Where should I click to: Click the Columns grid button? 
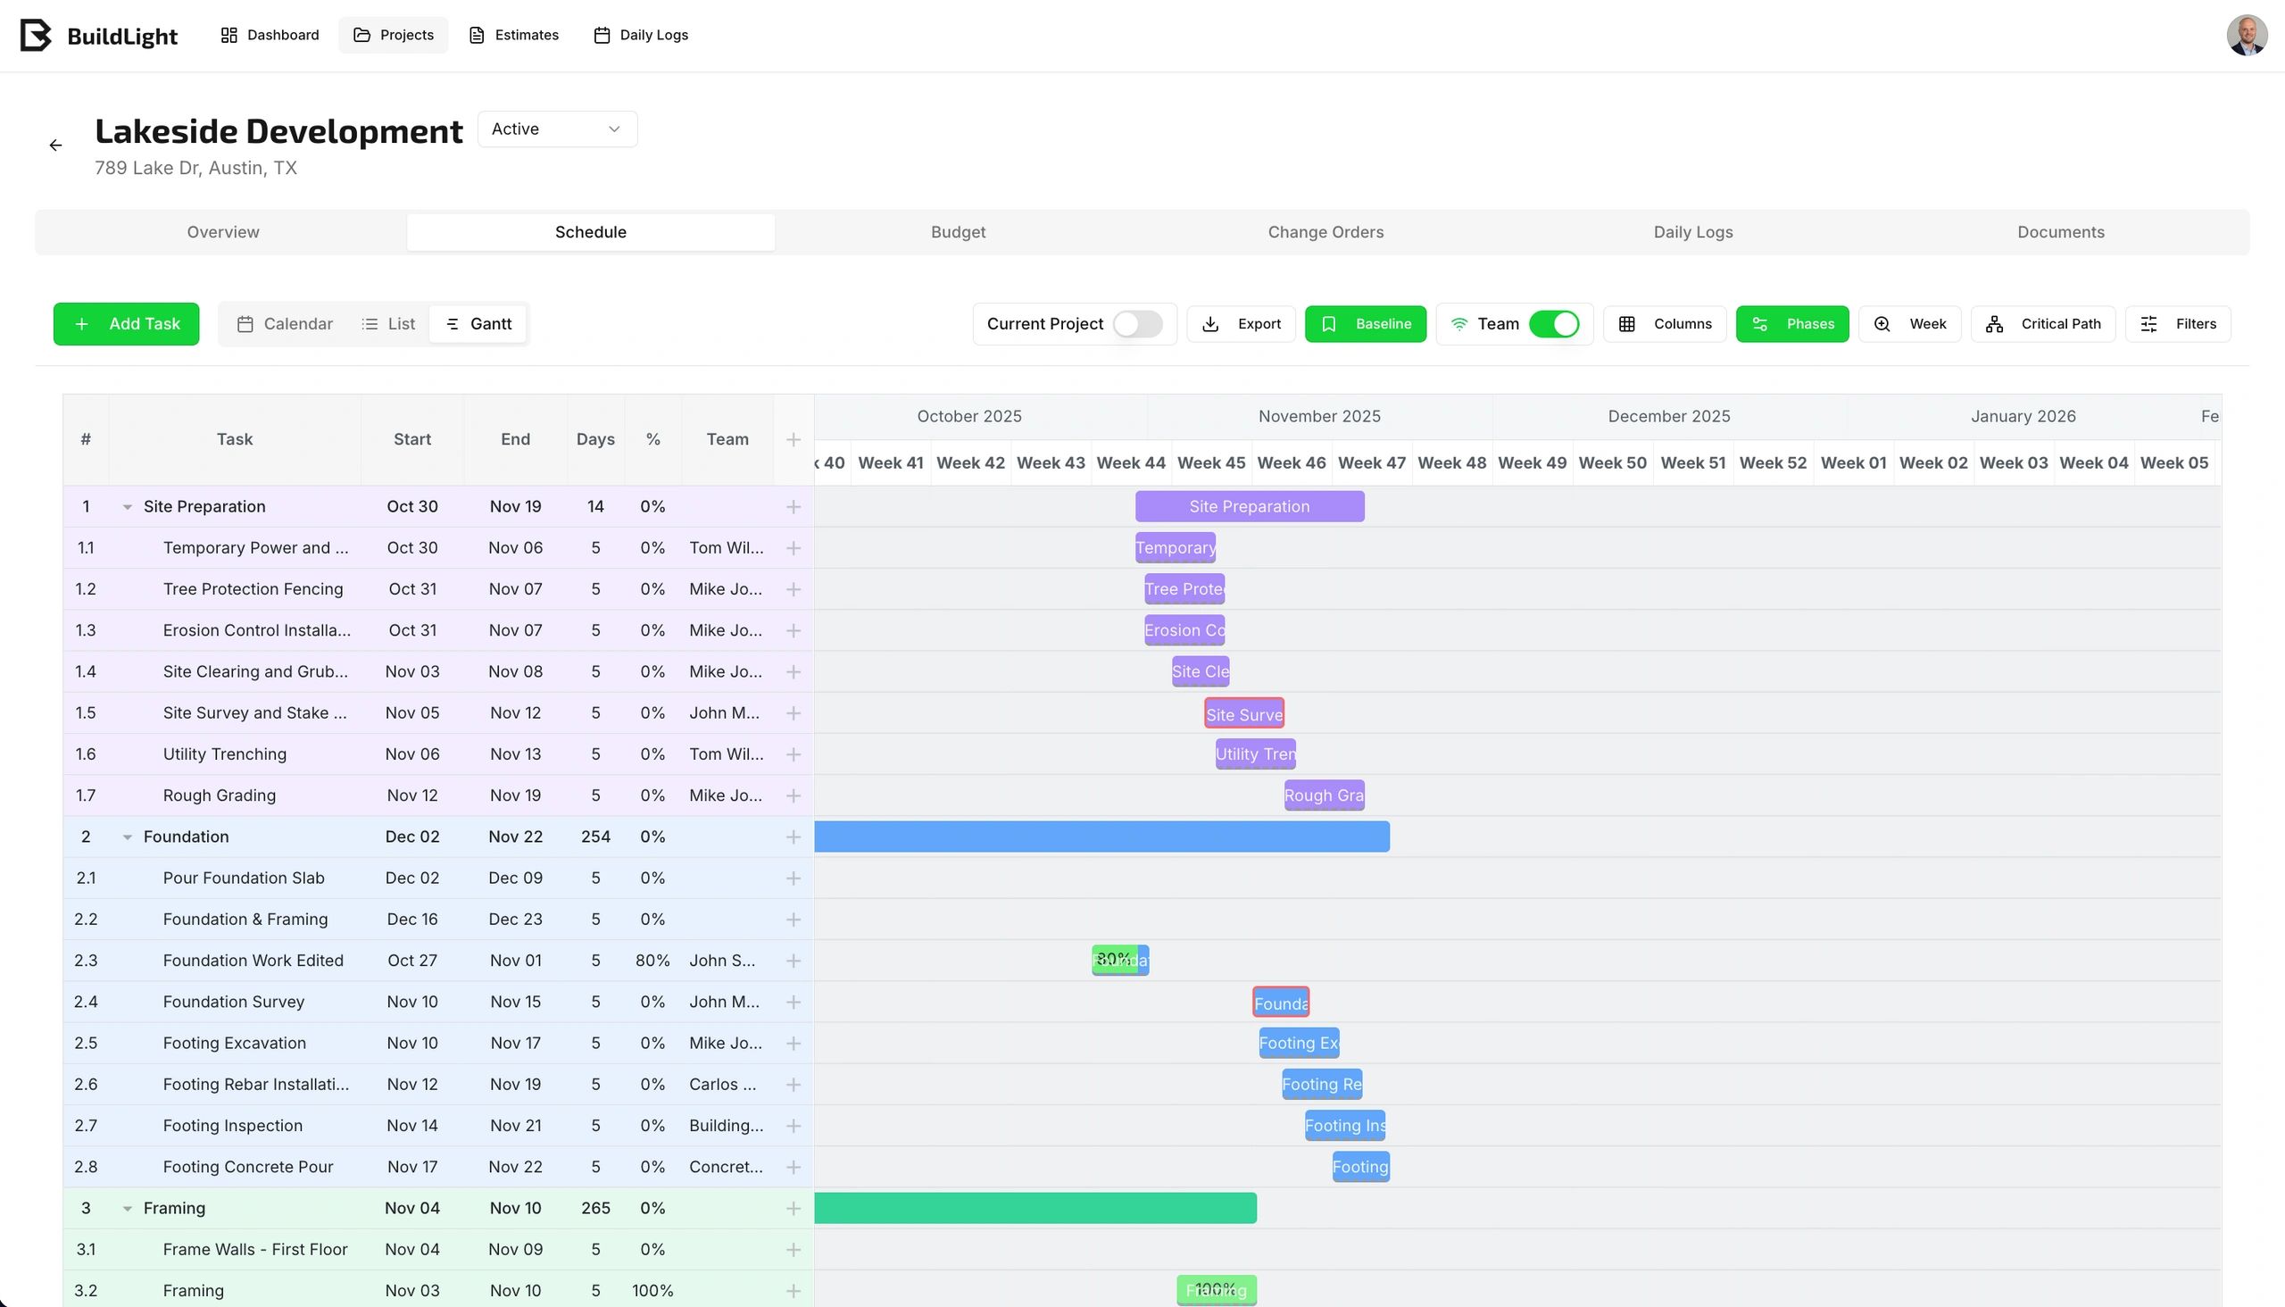point(1664,324)
